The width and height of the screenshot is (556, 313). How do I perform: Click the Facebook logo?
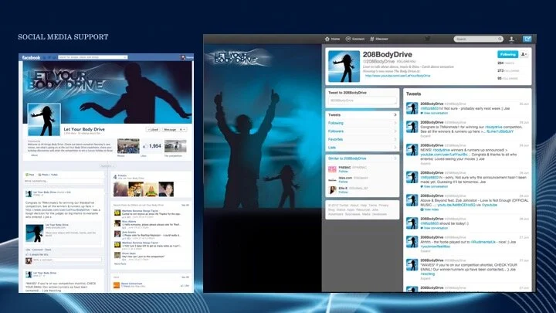coord(31,57)
